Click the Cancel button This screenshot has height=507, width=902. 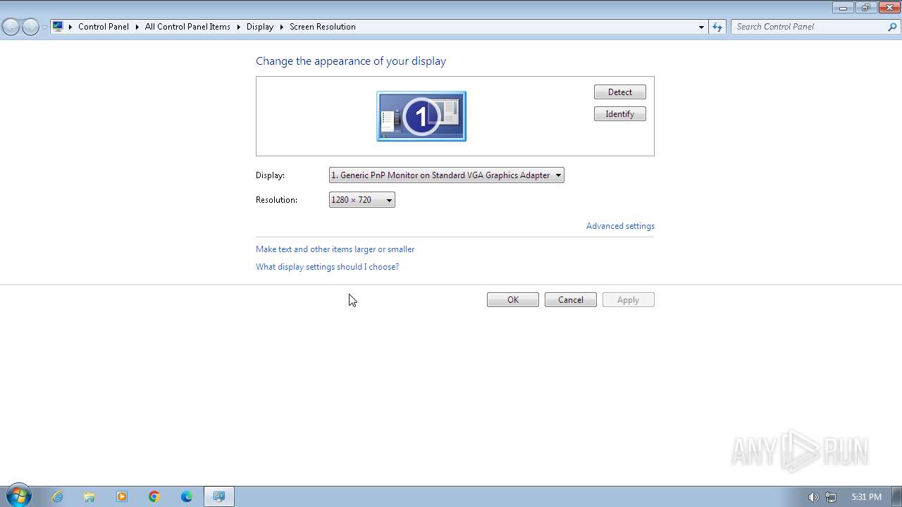tap(571, 300)
